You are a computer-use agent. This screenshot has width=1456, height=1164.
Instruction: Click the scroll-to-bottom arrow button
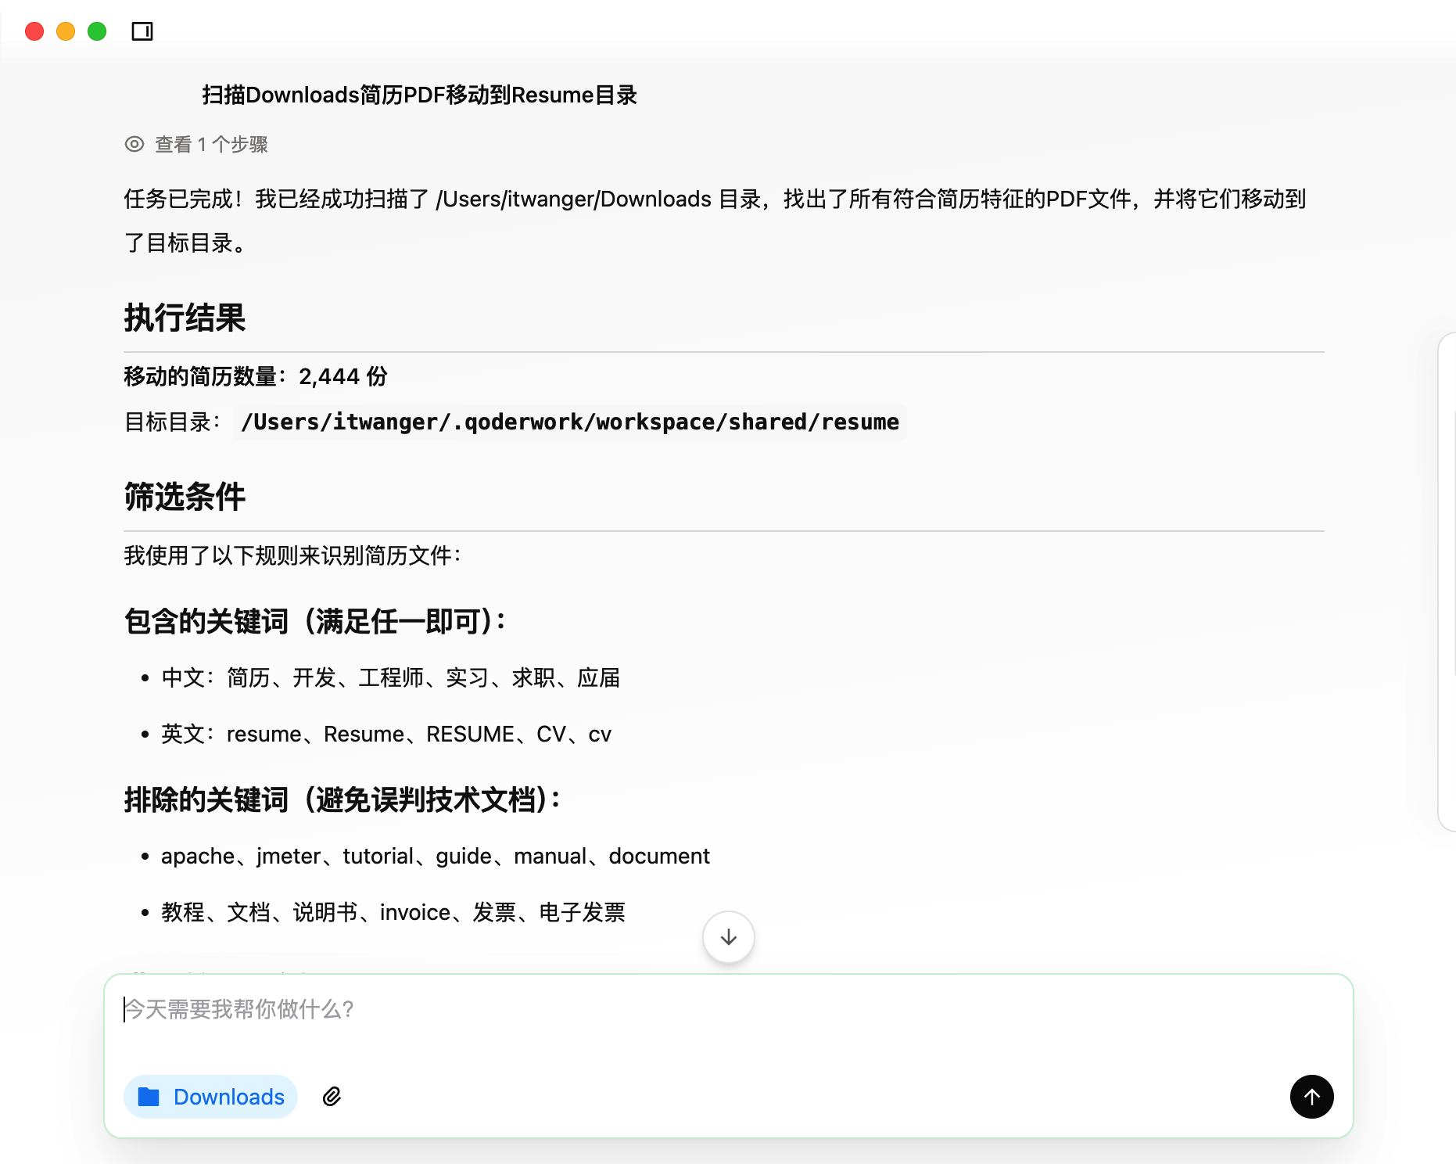(x=728, y=936)
